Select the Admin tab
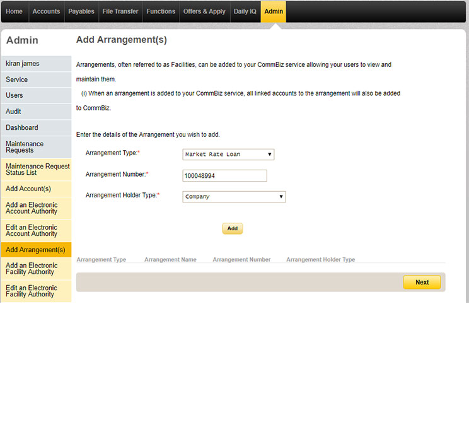This screenshot has width=469, height=439. coord(274,11)
